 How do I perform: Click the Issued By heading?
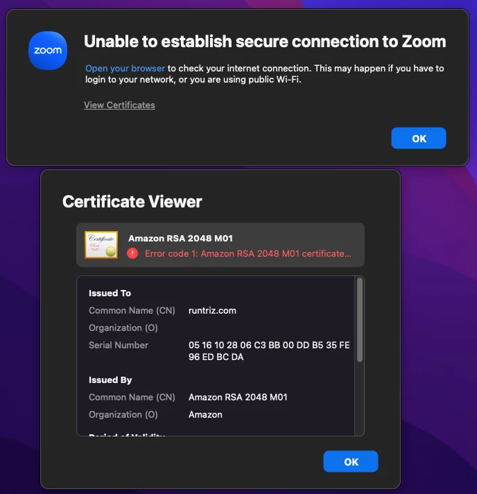[110, 380]
